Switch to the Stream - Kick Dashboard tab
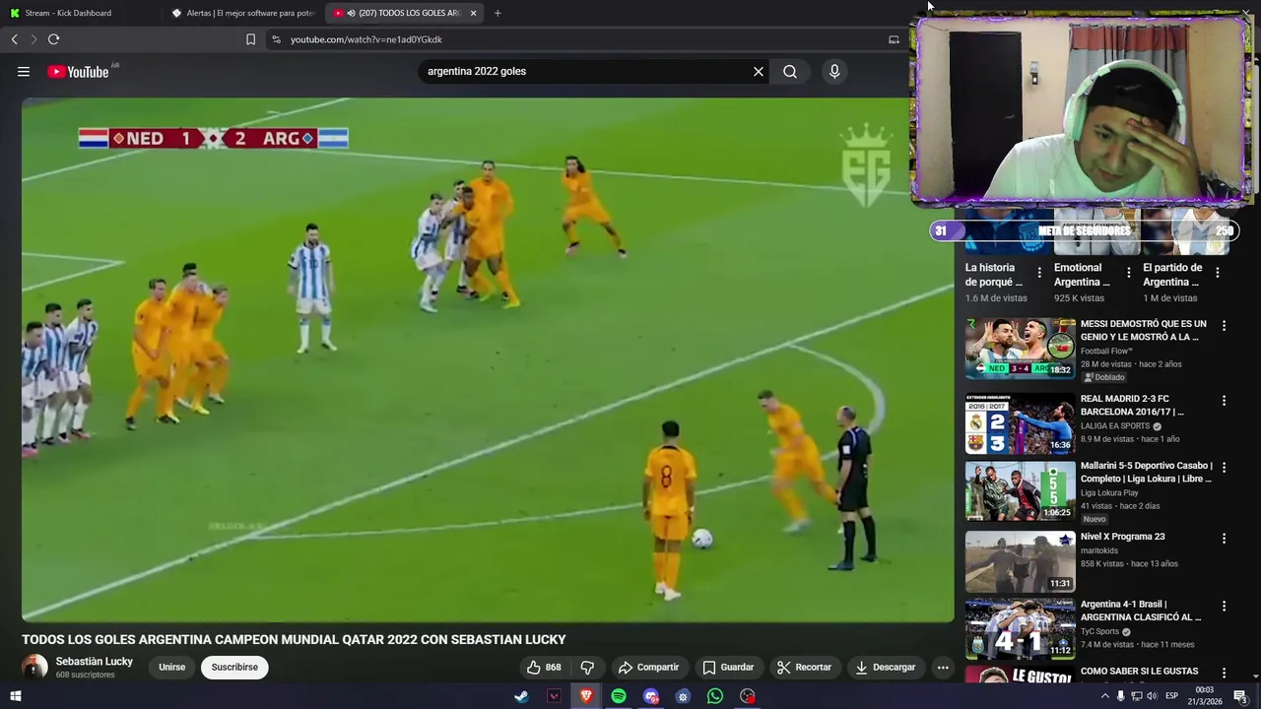Viewport: 1261px width, 709px height. (x=68, y=13)
